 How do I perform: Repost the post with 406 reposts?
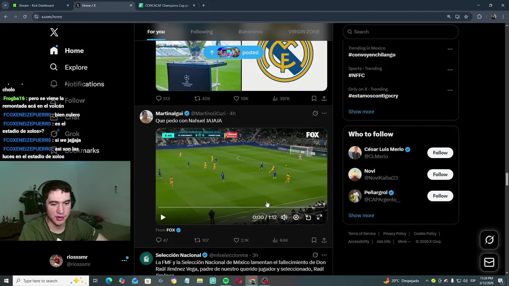click(202, 99)
